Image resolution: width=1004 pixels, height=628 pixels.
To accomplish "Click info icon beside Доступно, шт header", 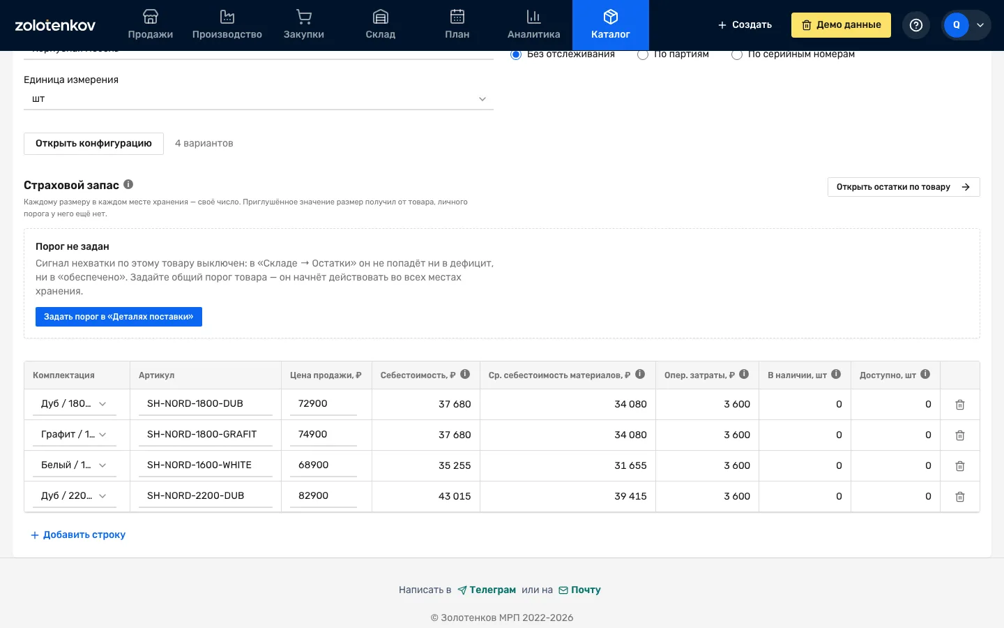I will coord(925,374).
